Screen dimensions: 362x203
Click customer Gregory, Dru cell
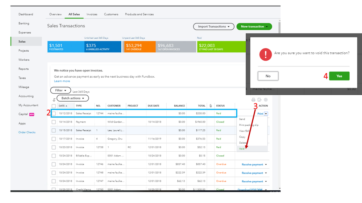[x=115, y=139]
